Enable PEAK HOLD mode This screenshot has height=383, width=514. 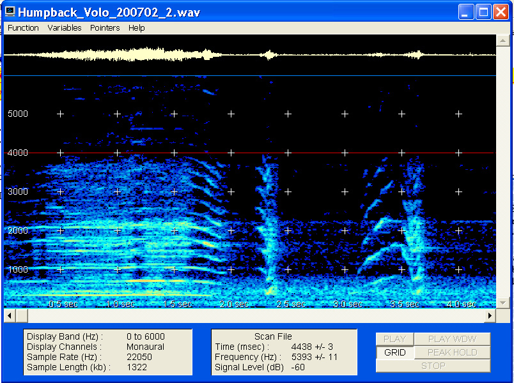click(453, 352)
